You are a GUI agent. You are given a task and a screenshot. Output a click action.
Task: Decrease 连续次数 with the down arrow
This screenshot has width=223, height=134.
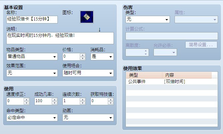coord(82,103)
